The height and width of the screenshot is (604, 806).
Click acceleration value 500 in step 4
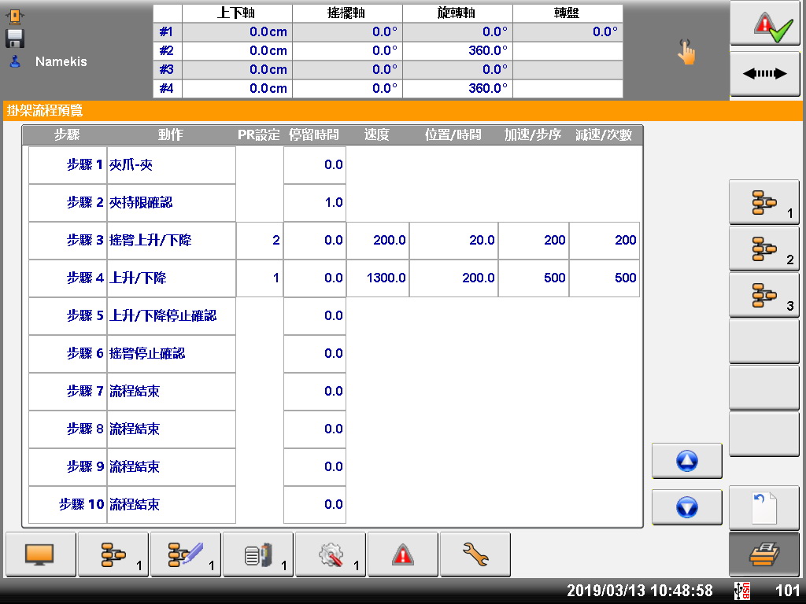point(533,278)
